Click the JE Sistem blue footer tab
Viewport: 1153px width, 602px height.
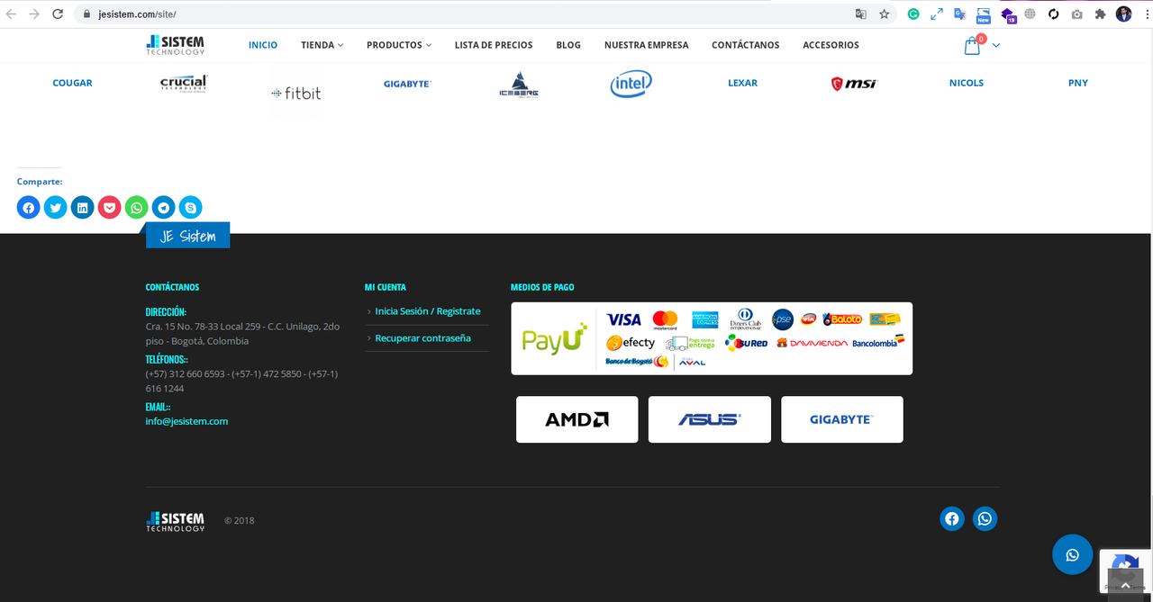pyautogui.click(x=187, y=236)
